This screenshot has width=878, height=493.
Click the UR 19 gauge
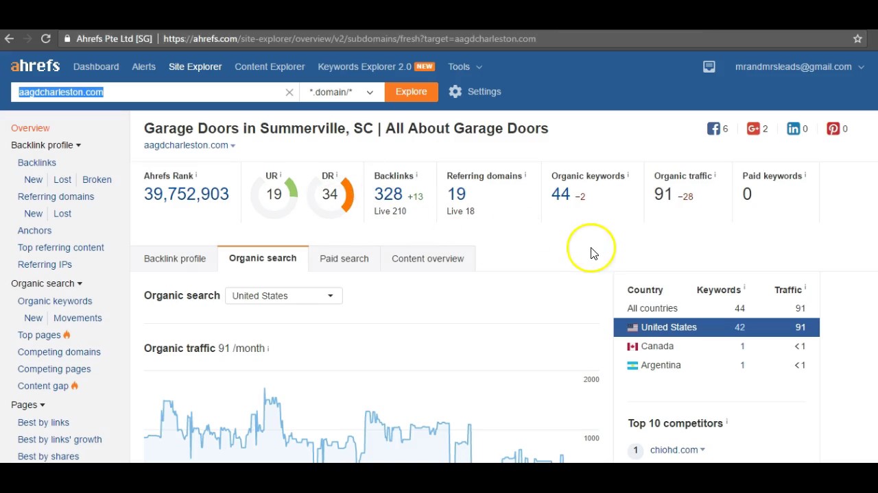click(274, 194)
